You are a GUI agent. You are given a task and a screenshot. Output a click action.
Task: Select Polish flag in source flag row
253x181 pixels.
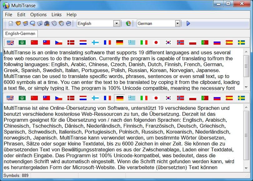[193, 42]
